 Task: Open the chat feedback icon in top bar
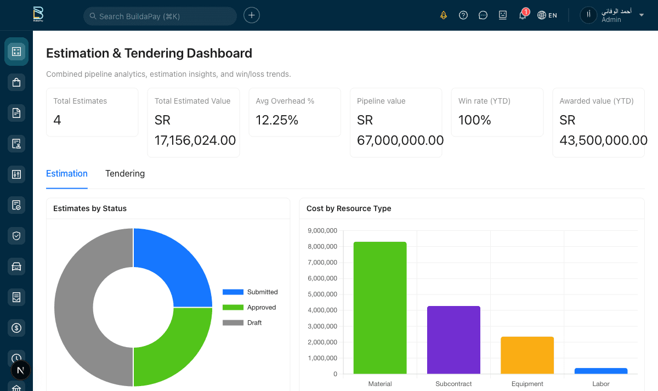tap(483, 15)
